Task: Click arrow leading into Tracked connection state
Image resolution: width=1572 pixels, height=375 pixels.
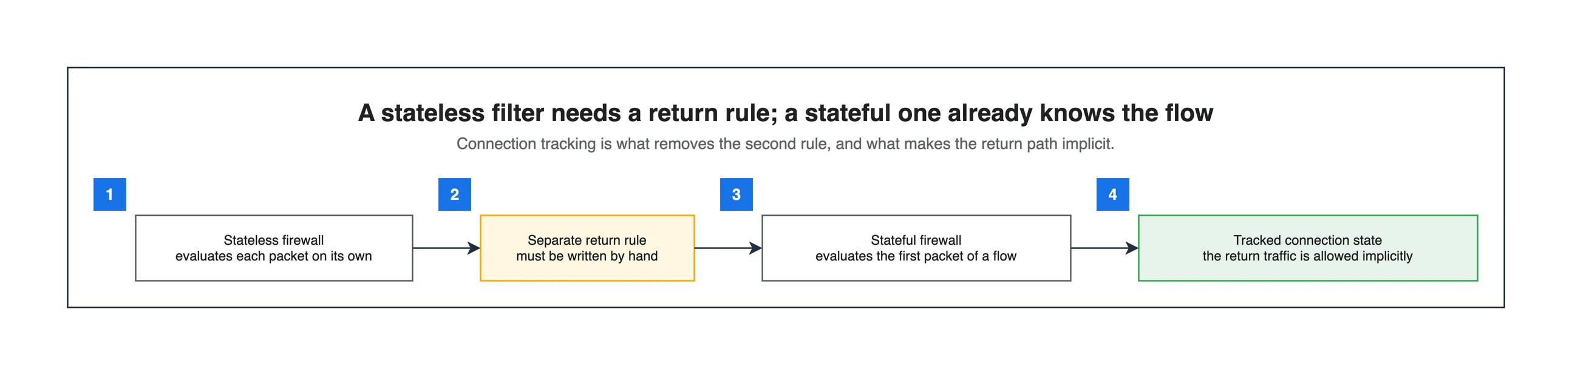Action: pyautogui.click(x=1104, y=248)
